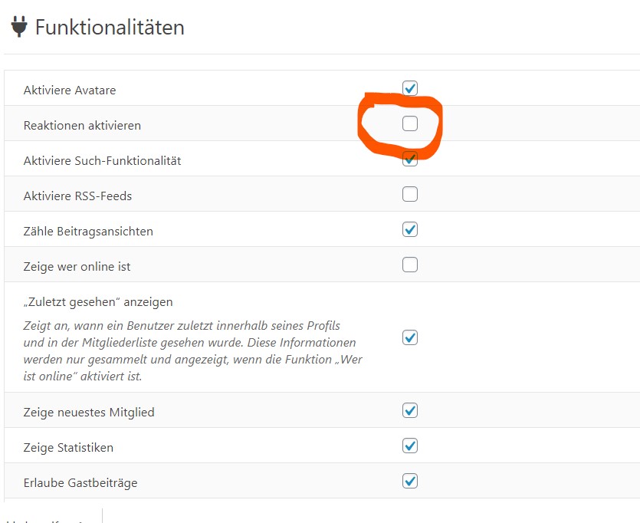
Task: Toggle the "Zuletzt gesehen" anzeigen checkbox
Action: point(410,337)
